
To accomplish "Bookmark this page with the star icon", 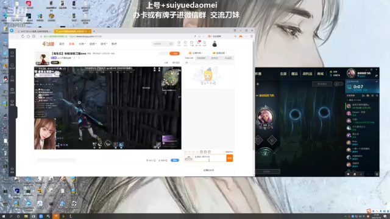I will click(x=41, y=36).
